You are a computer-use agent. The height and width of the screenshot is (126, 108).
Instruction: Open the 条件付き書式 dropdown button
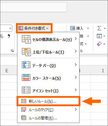point(34,28)
